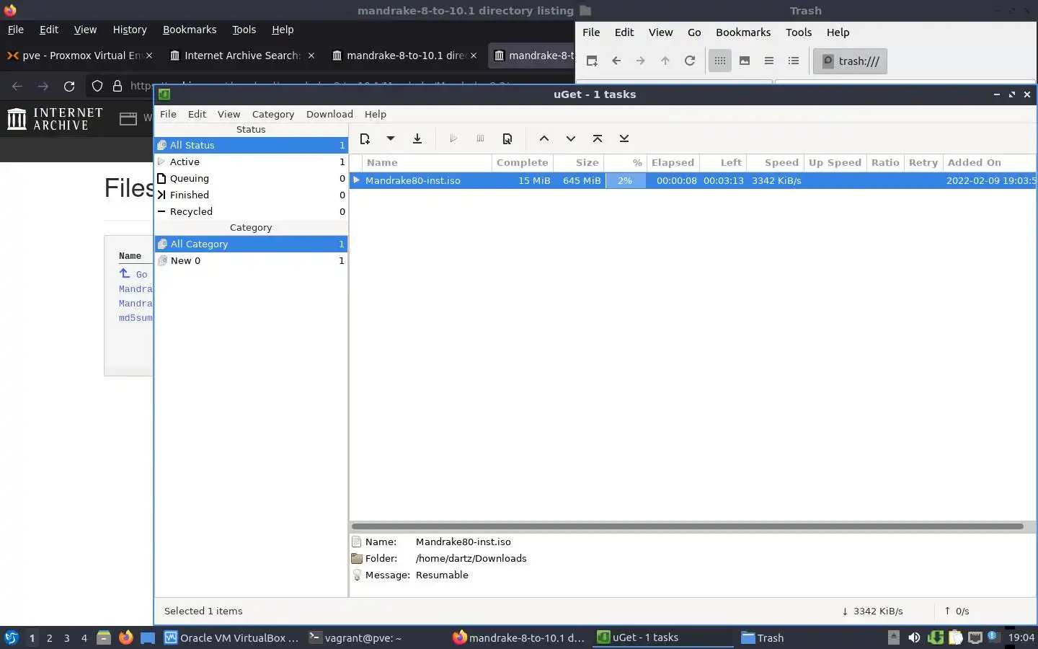Open Firefox History menu
The image size is (1038, 649).
click(130, 30)
